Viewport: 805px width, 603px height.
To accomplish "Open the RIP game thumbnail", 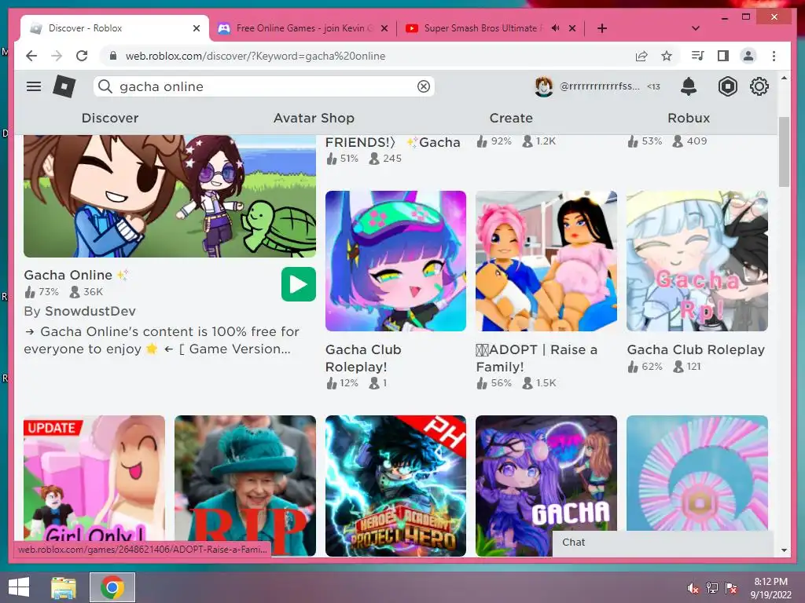I will point(245,485).
